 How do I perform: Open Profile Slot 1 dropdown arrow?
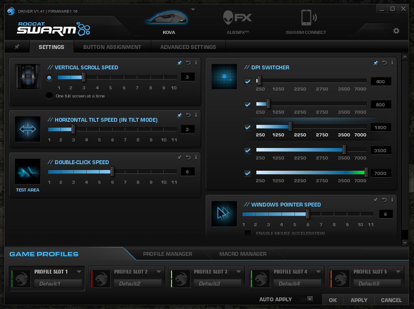coord(79,272)
